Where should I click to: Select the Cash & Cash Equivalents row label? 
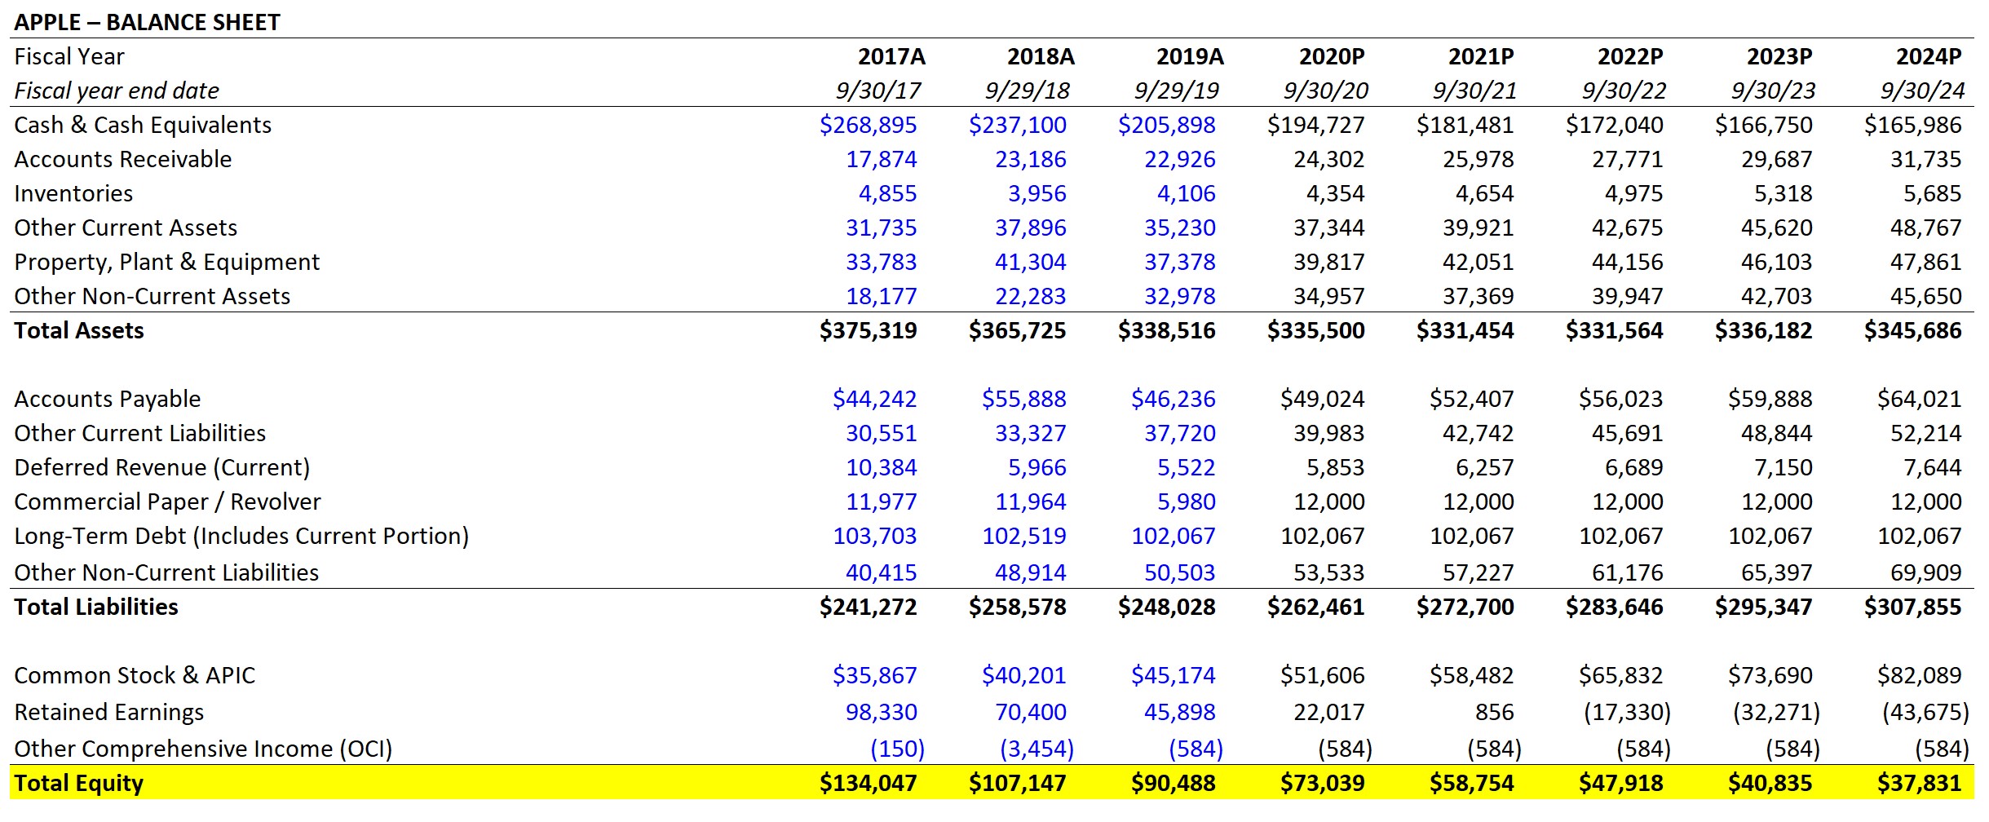point(143,125)
